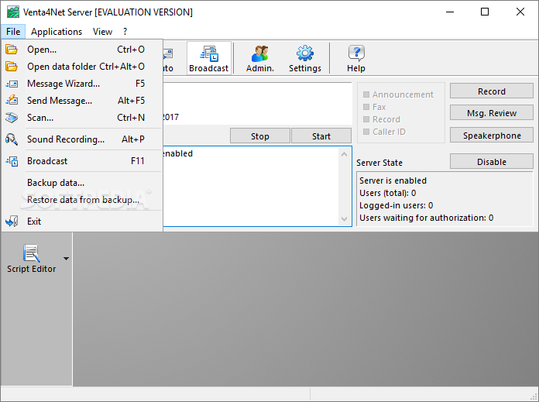Viewport: 539px width, 402px height.
Task: Click the Server State label
Action: (x=379, y=163)
